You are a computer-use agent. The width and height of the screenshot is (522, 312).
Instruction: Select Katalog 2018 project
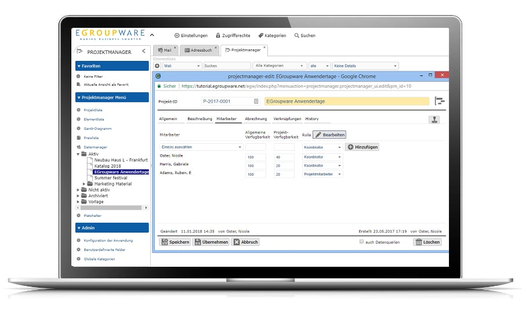coord(107,166)
